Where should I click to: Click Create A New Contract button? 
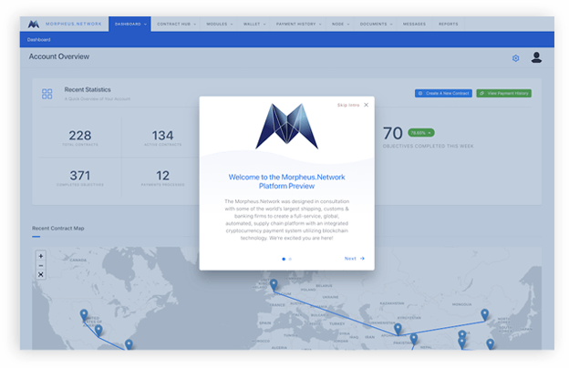pyautogui.click(x=443, y=93)
